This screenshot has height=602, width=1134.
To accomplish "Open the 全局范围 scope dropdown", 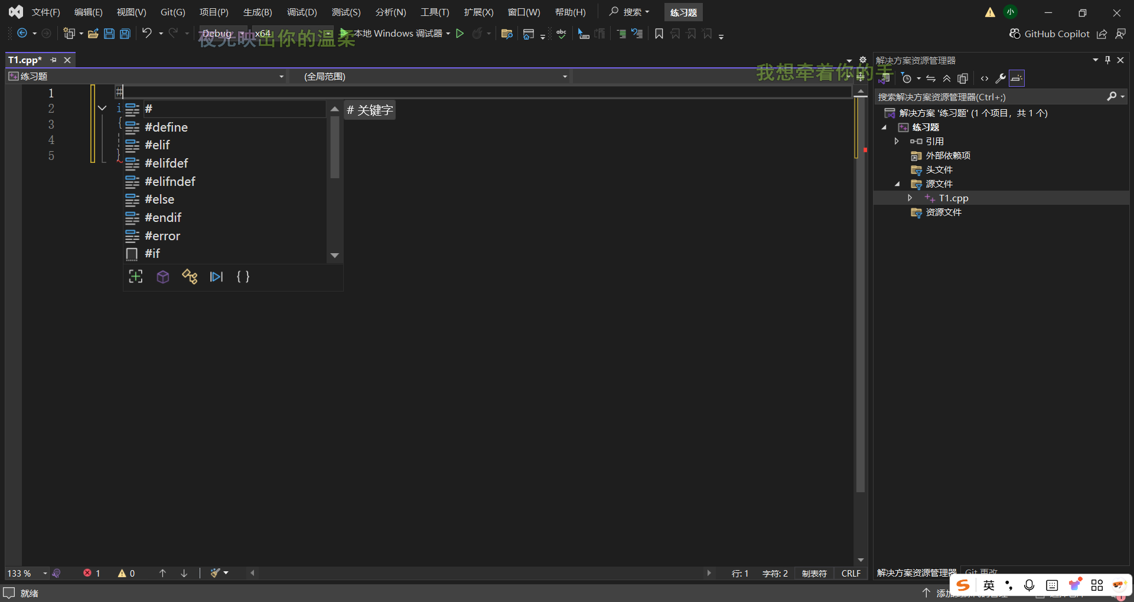I will [431, 77].
